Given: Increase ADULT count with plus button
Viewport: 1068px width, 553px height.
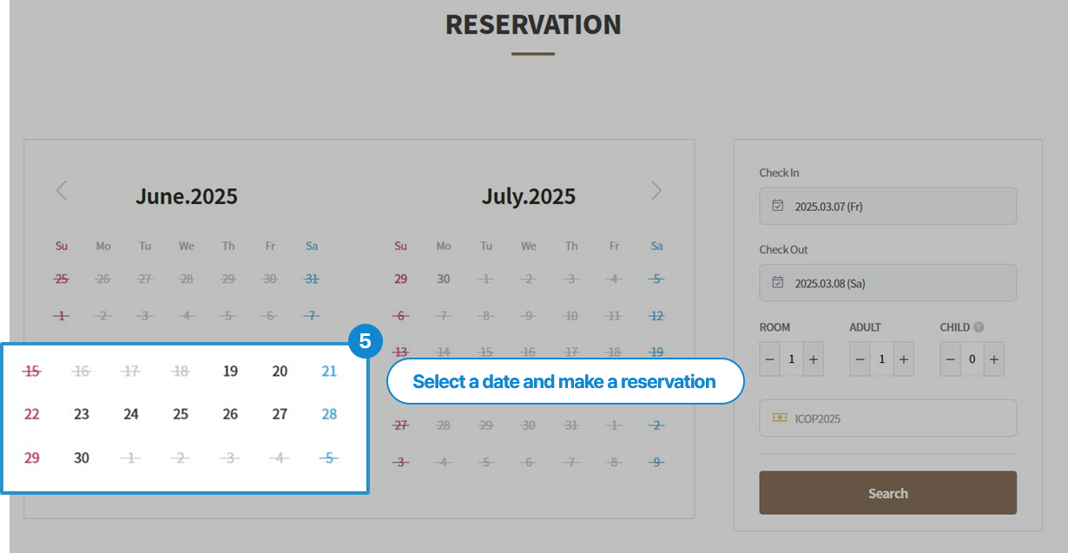Looking at the screenshot, I should click(903, 359).
